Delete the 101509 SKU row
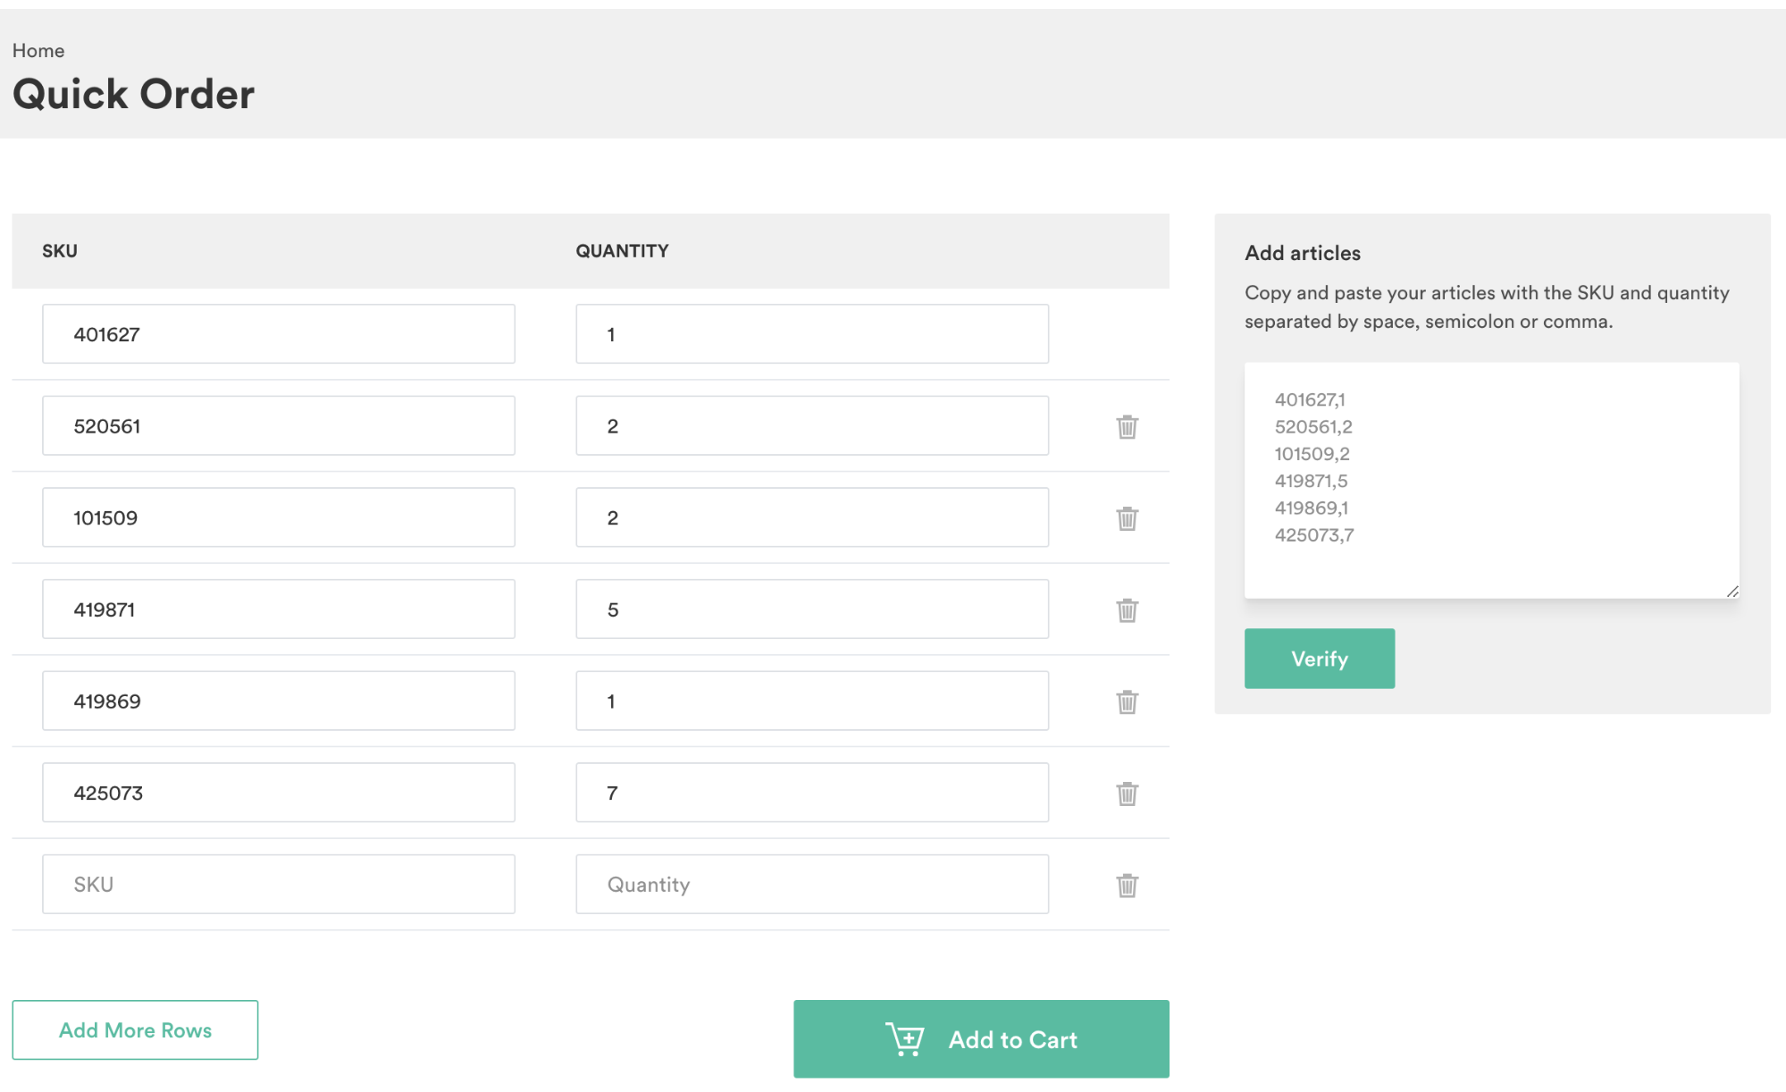1786x1092 pixels. coord(1127,518)
